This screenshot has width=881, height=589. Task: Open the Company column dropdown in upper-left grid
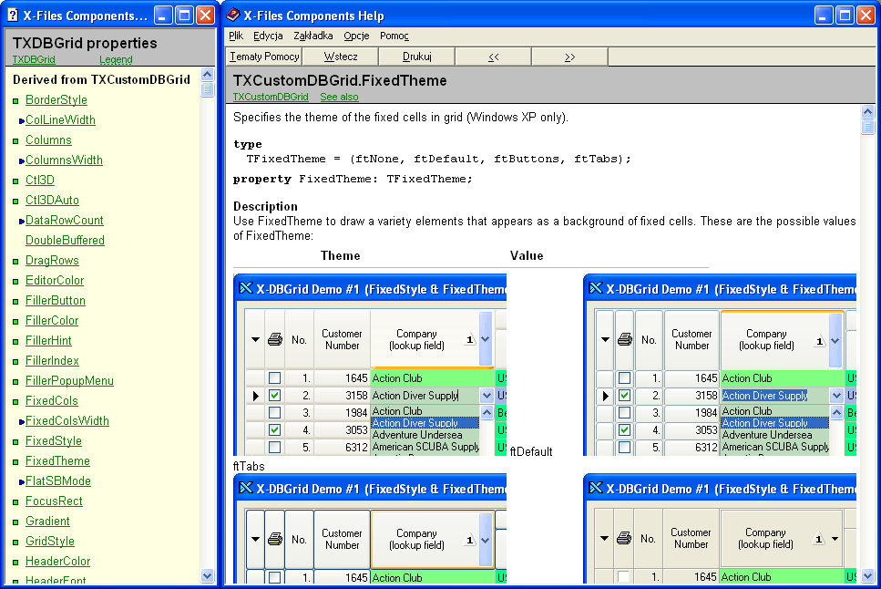tap(486, 339)
